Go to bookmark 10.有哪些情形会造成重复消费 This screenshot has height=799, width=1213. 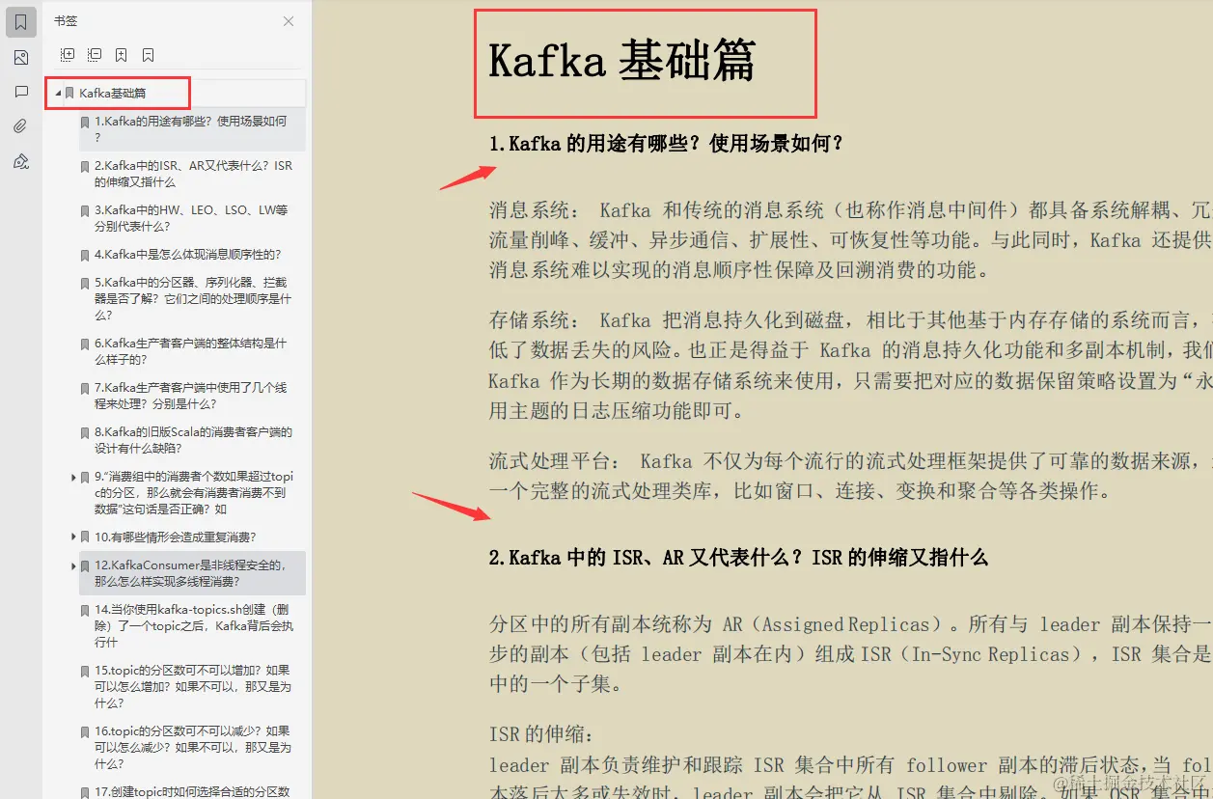[176, 537]
